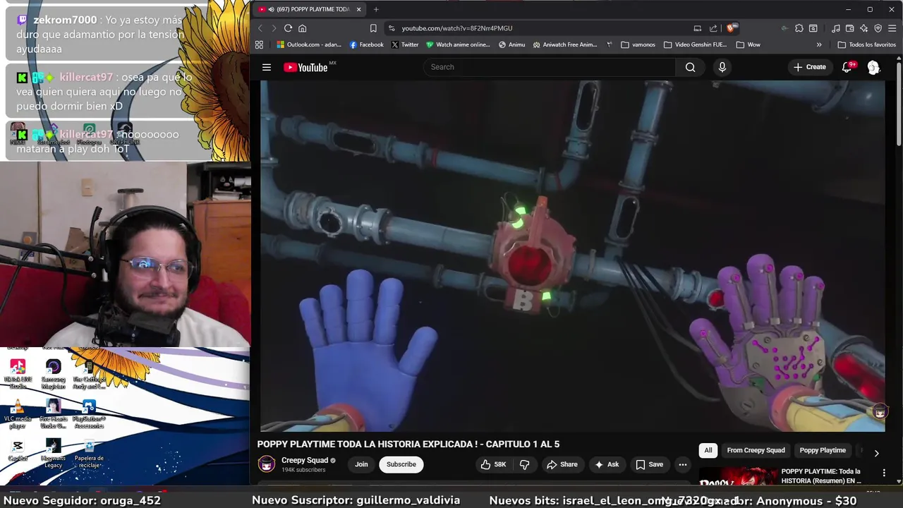Dislike the video with thumbs down
Screen dimensions: 903x508
pos(524,464)
